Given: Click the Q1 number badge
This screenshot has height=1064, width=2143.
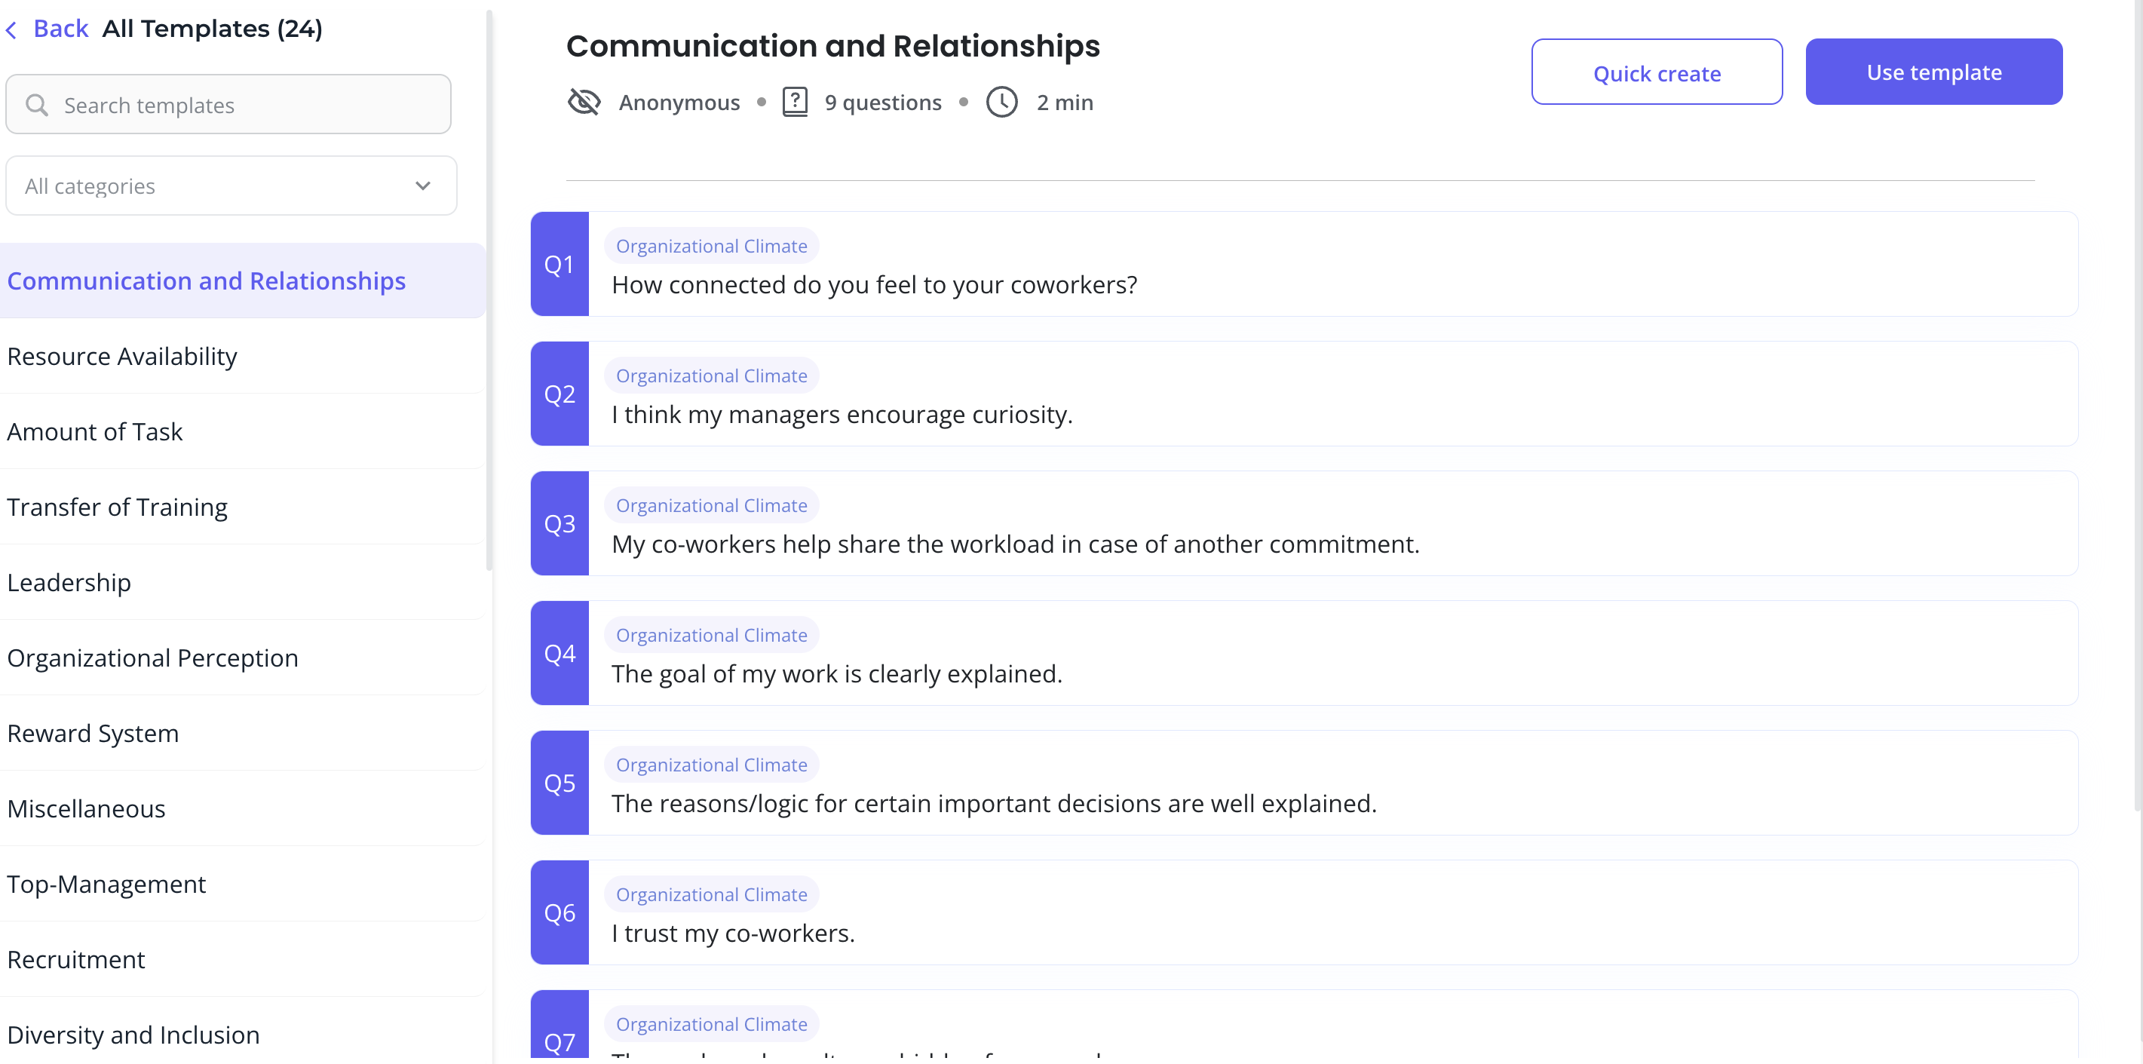Looking at the screenshot, I should click(x=559, y=265).
